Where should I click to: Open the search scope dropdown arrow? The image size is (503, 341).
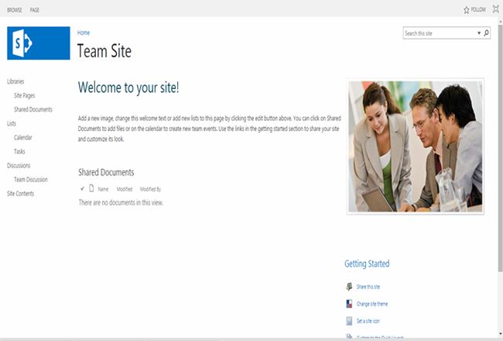479,33
